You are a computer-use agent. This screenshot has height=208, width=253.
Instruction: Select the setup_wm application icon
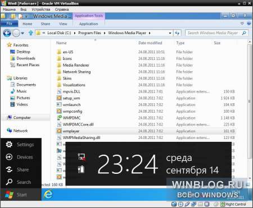[x=59, y=98]
